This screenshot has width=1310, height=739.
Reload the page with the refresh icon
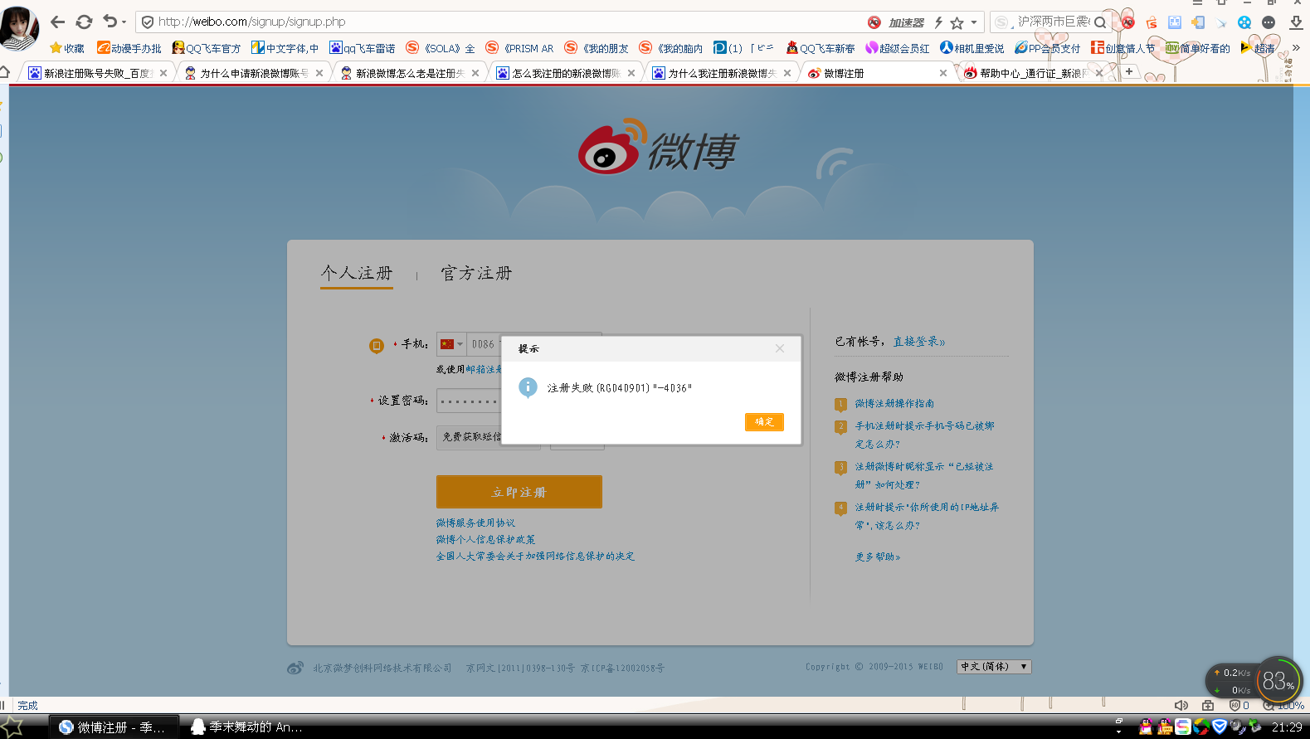pos(84,22)
